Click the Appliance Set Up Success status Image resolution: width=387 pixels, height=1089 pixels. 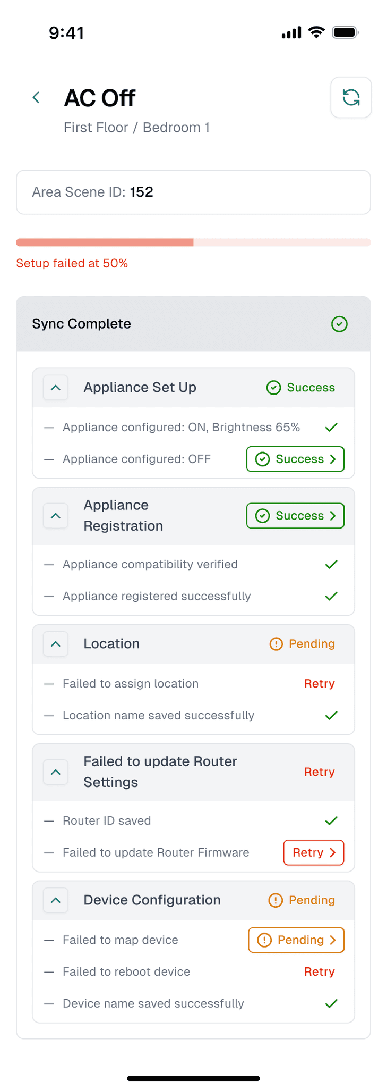300,388
